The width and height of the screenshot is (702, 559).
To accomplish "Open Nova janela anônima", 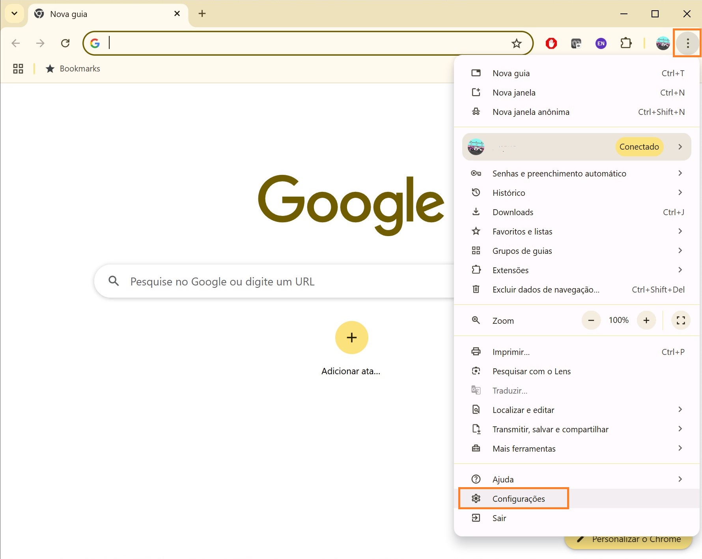I will point(577,112).
